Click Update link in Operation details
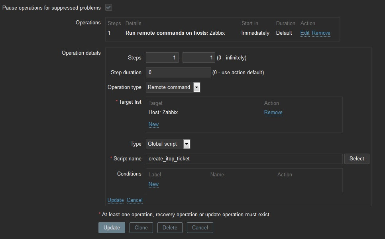The width and height of the screenshot is (385, 239). click(x=116, y=200)
